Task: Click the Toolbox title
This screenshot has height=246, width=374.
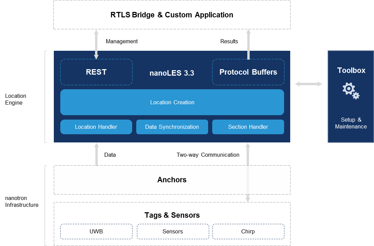Action: coord(351,71)
